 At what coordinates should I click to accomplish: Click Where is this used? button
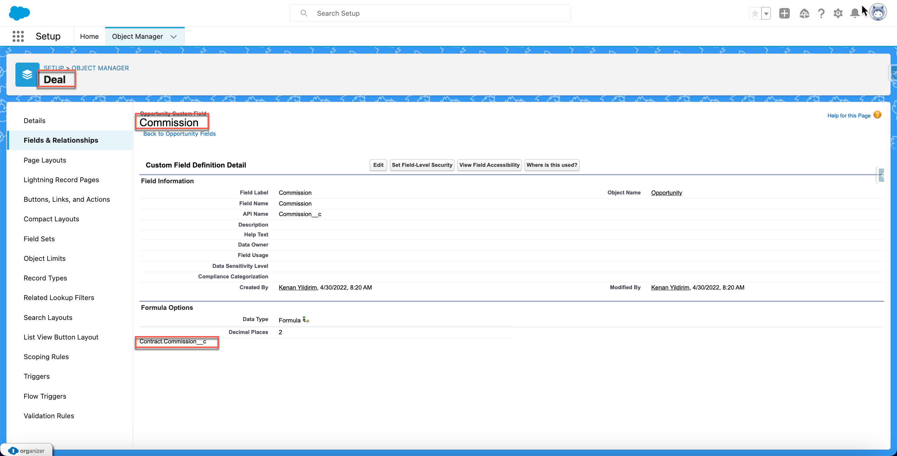click(552, 165)
